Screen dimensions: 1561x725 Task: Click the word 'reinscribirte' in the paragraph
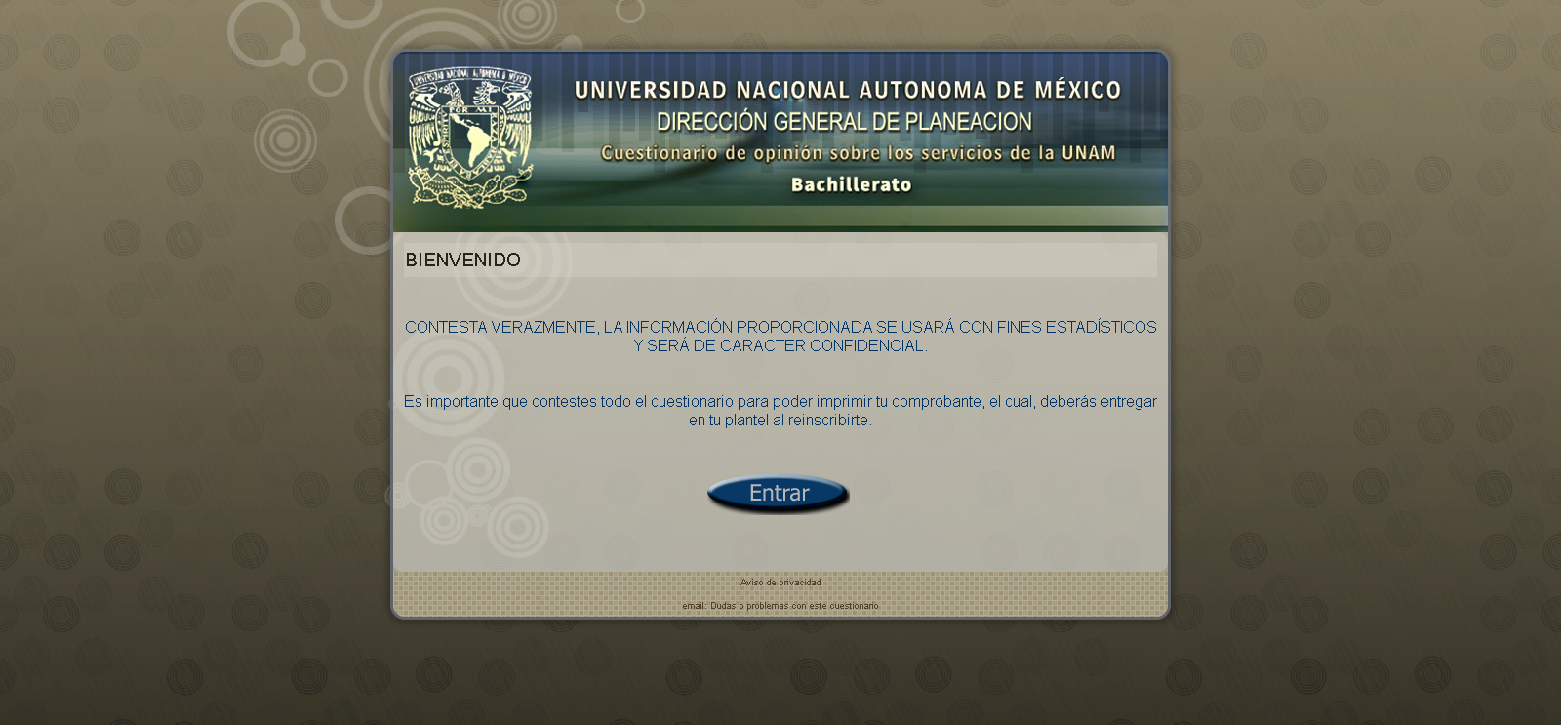tap(828, 421)
